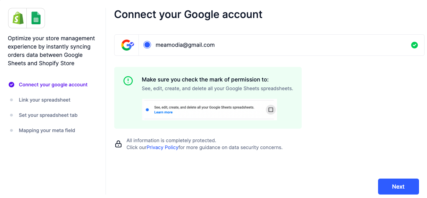Open Mapping your meta field step

(x=47, y=130)
